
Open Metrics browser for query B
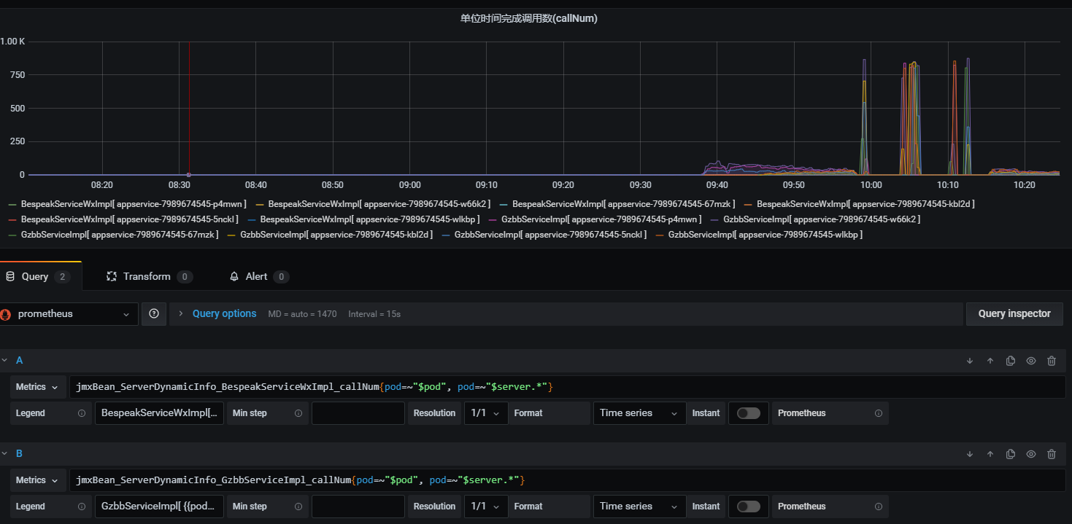[38, 480]
